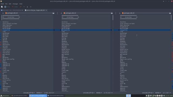Toggle right pane read-only lock icon

pos(170,13)
